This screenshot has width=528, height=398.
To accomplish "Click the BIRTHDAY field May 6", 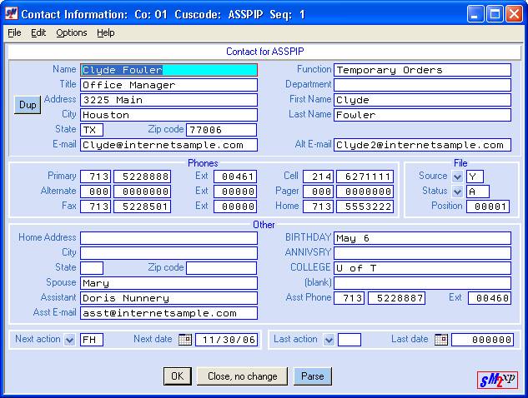I will (x=423, y=238).
